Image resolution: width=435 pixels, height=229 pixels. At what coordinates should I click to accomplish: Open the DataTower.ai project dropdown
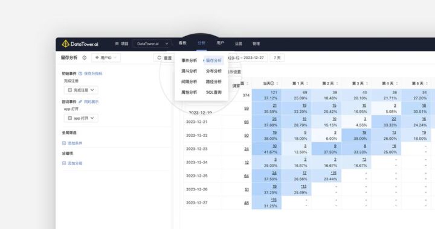coord(152,44)
